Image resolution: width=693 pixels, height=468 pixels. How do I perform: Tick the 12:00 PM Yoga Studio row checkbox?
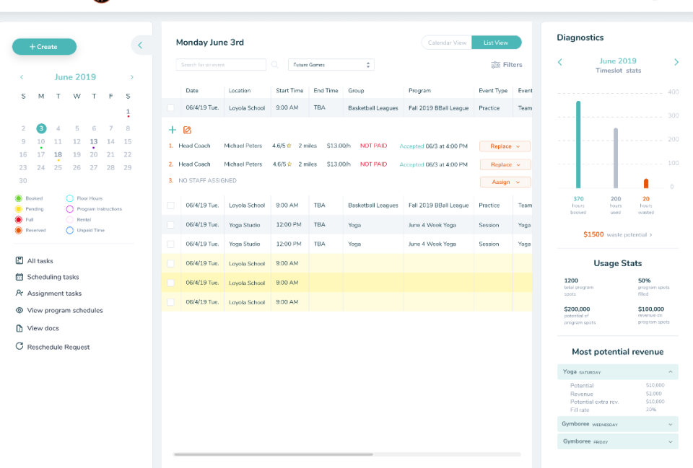[x=170, y=225]
